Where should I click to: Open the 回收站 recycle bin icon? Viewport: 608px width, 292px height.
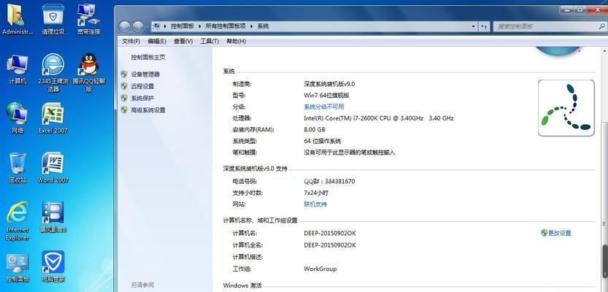tap(17, 168)
